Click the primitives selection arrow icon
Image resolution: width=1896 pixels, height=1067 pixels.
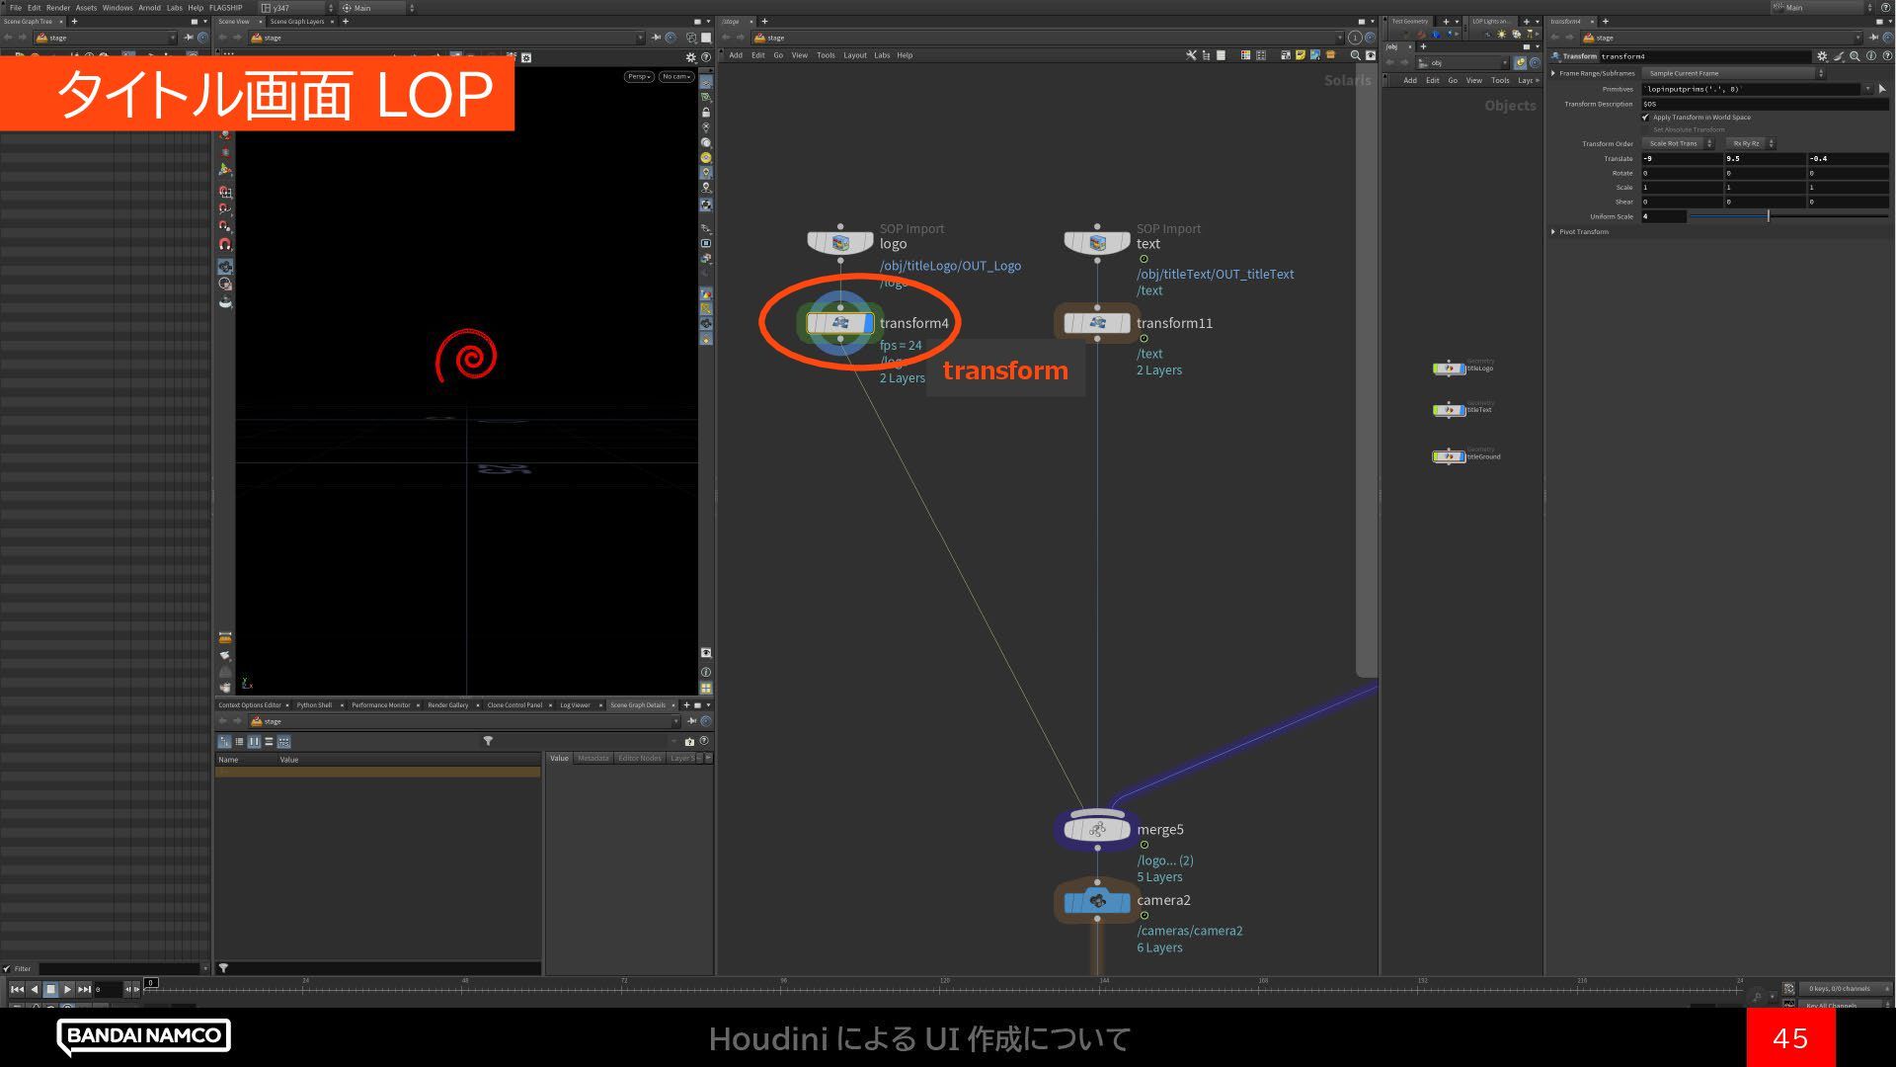[1881, 89]
